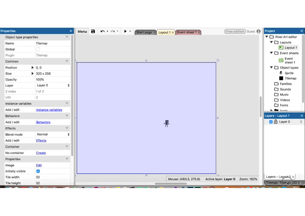Open the Redo history dropdown arrow
The height and width of the screenshot is (216, 305).
118,31
